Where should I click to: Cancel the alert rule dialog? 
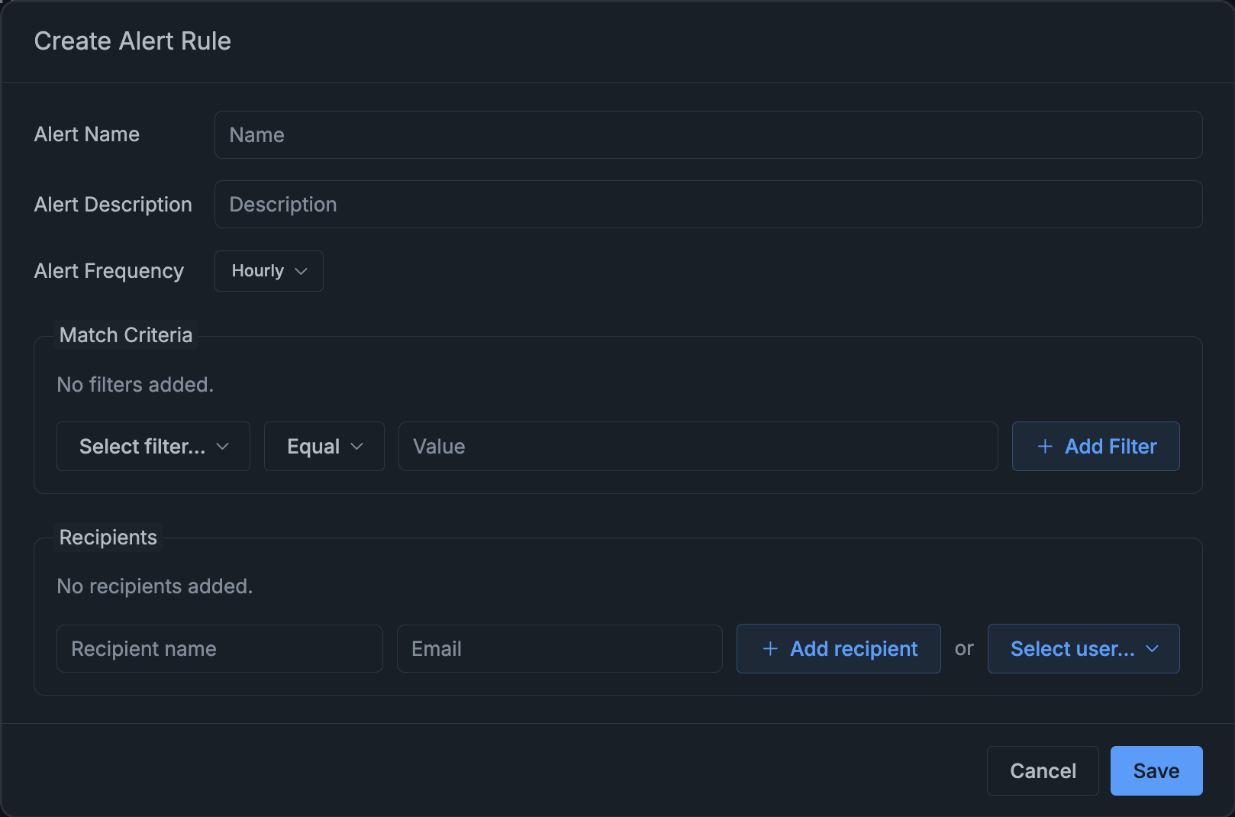coord(1043,771)
